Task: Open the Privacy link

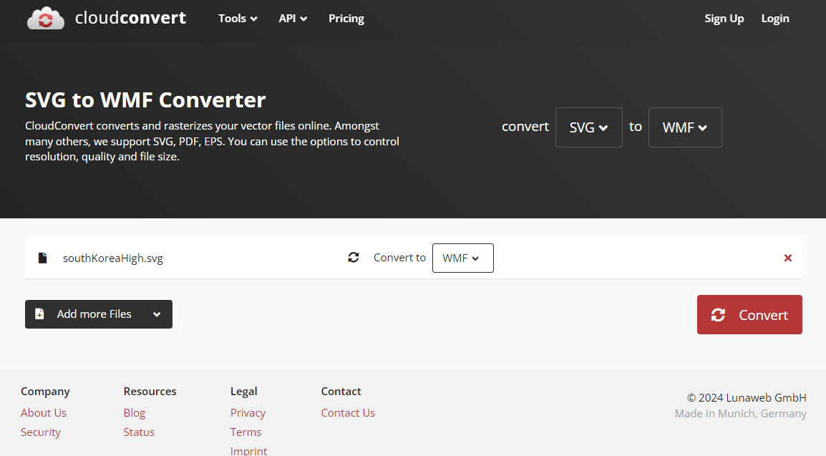Action: tap(248, 413)
